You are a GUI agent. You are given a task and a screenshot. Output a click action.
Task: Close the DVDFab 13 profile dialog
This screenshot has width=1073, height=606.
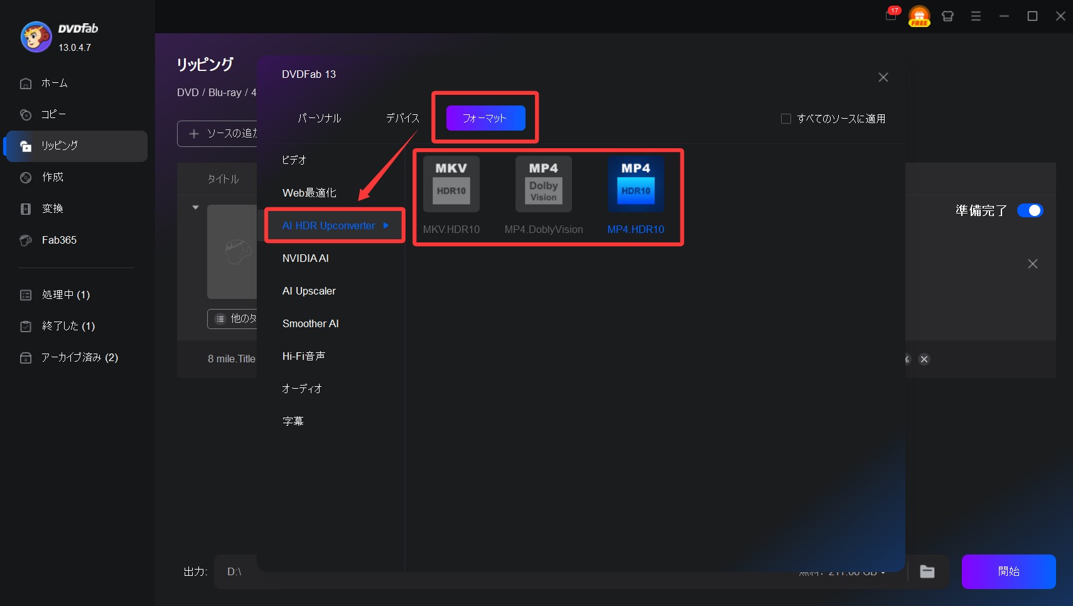coord(883,77)
